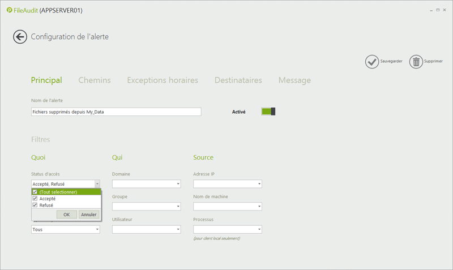Click the Sauvegarder checkmark icon
The height and width of the screenshot is (270, 453).
coord(371,62)
